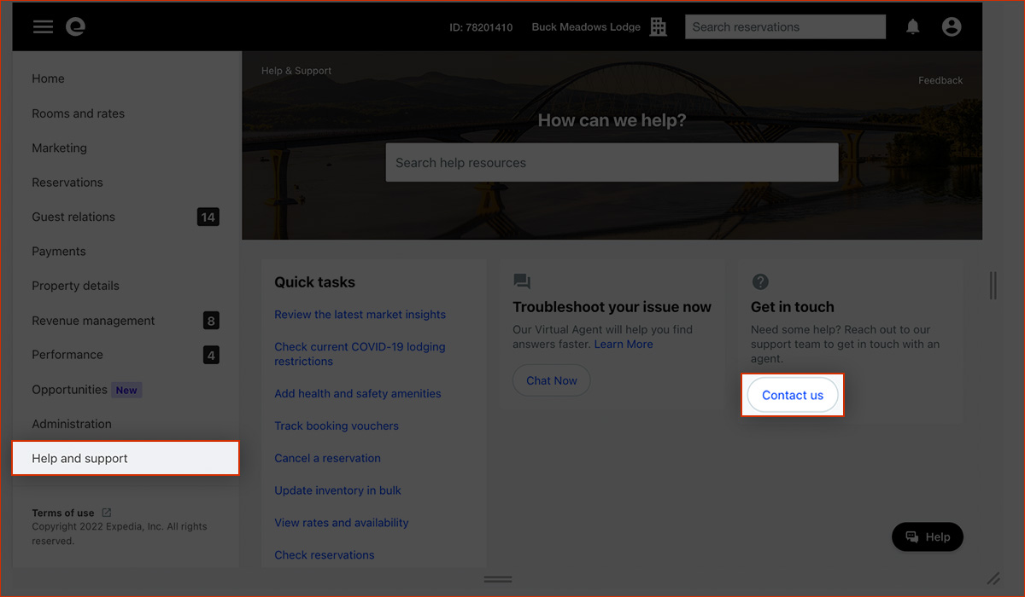Screen dimensions: 1025x597
Task: Open Update inventory in bulk
Action: click(337, 490)
